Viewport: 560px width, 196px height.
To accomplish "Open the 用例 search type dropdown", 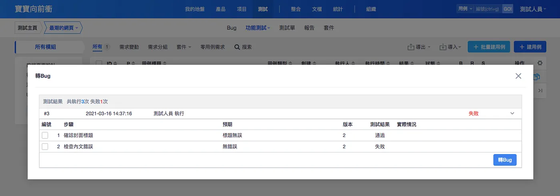I will [465, 9].
